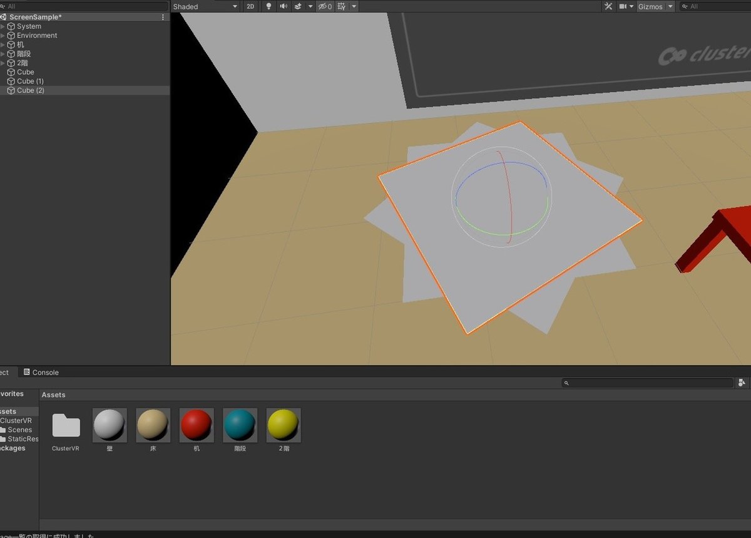Select the Assets breadcrumb header
Image resolution: width=751 pixels, height=538 pixels.
53,395
